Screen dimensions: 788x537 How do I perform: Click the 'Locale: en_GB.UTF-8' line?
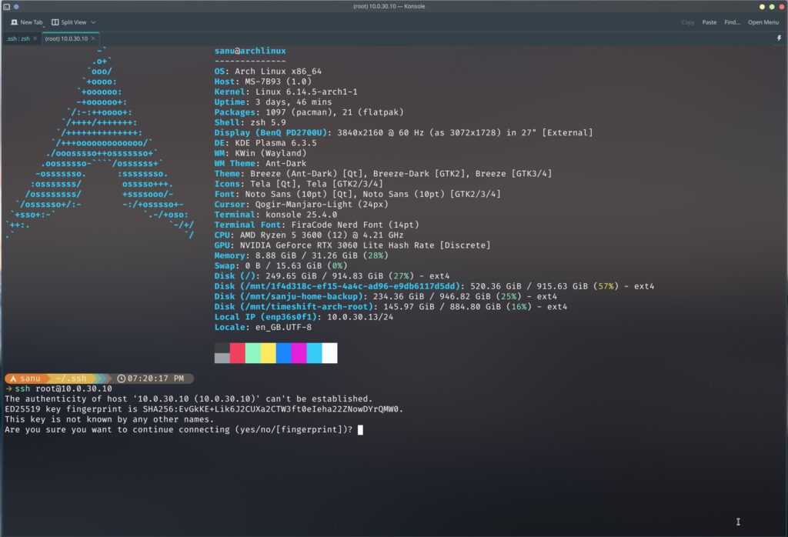click(263, 327)
